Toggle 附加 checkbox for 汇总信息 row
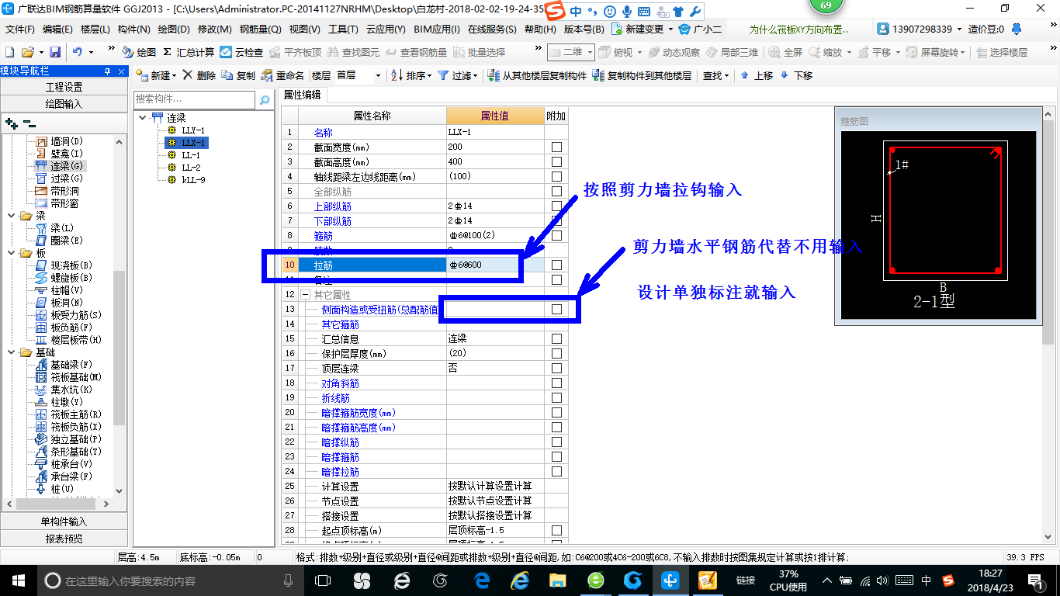1060x596 pixels. tap(556, 339)
